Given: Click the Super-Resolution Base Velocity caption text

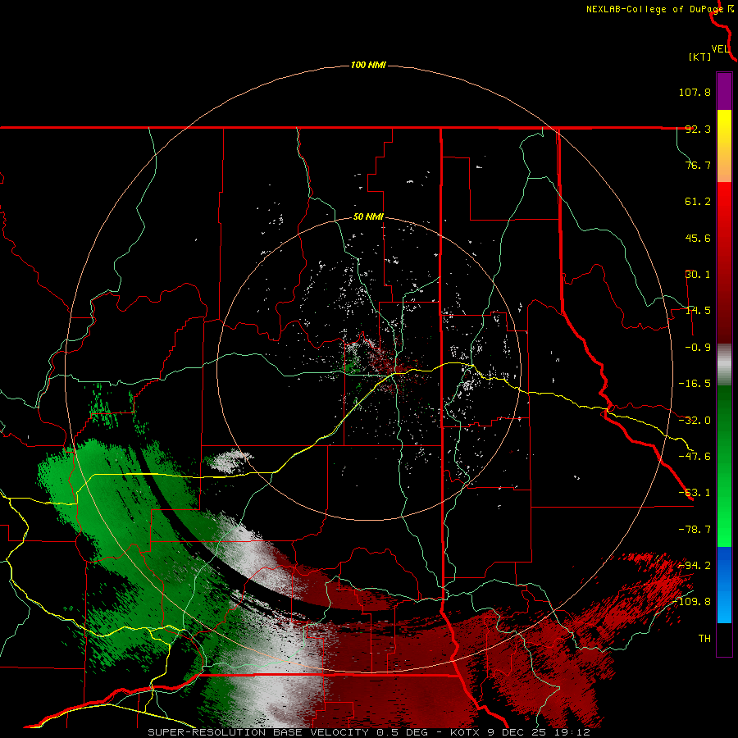Looking at the screenshot, I should [368, 732].
